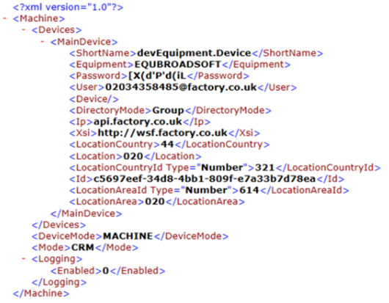389x303 pixels.
Task: Click the empty Device tag
Action: tap(94, 99)
